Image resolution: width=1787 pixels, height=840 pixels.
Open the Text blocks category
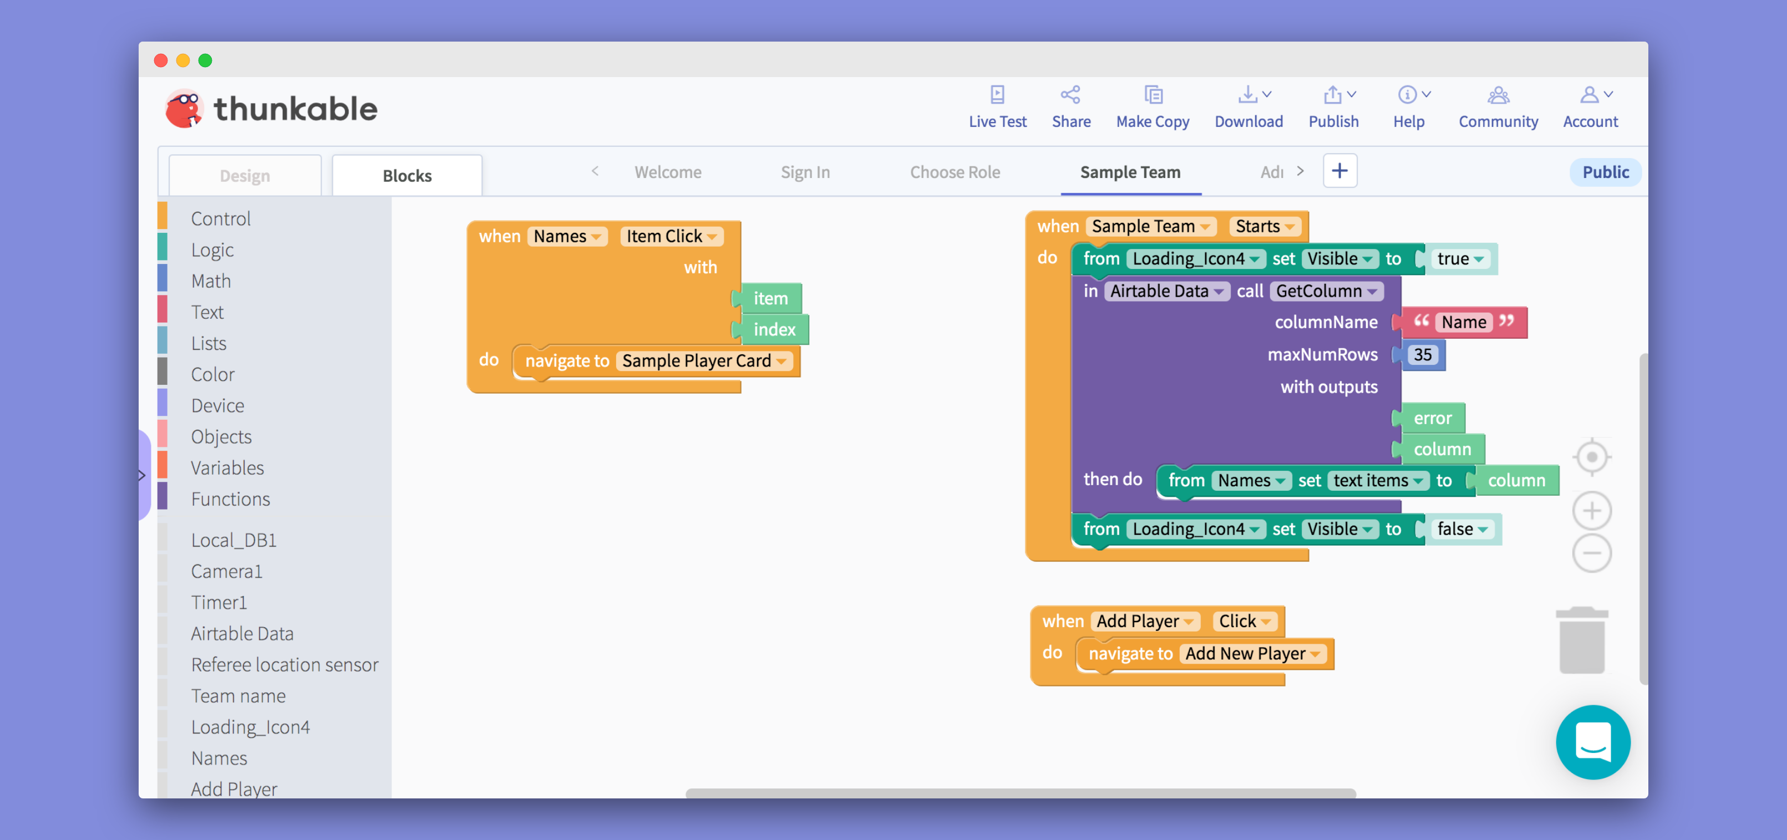point(207,312)
